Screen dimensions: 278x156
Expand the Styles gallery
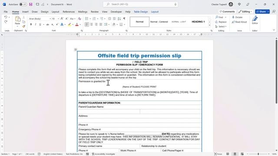pyautogui.click(x=209, y=26)
